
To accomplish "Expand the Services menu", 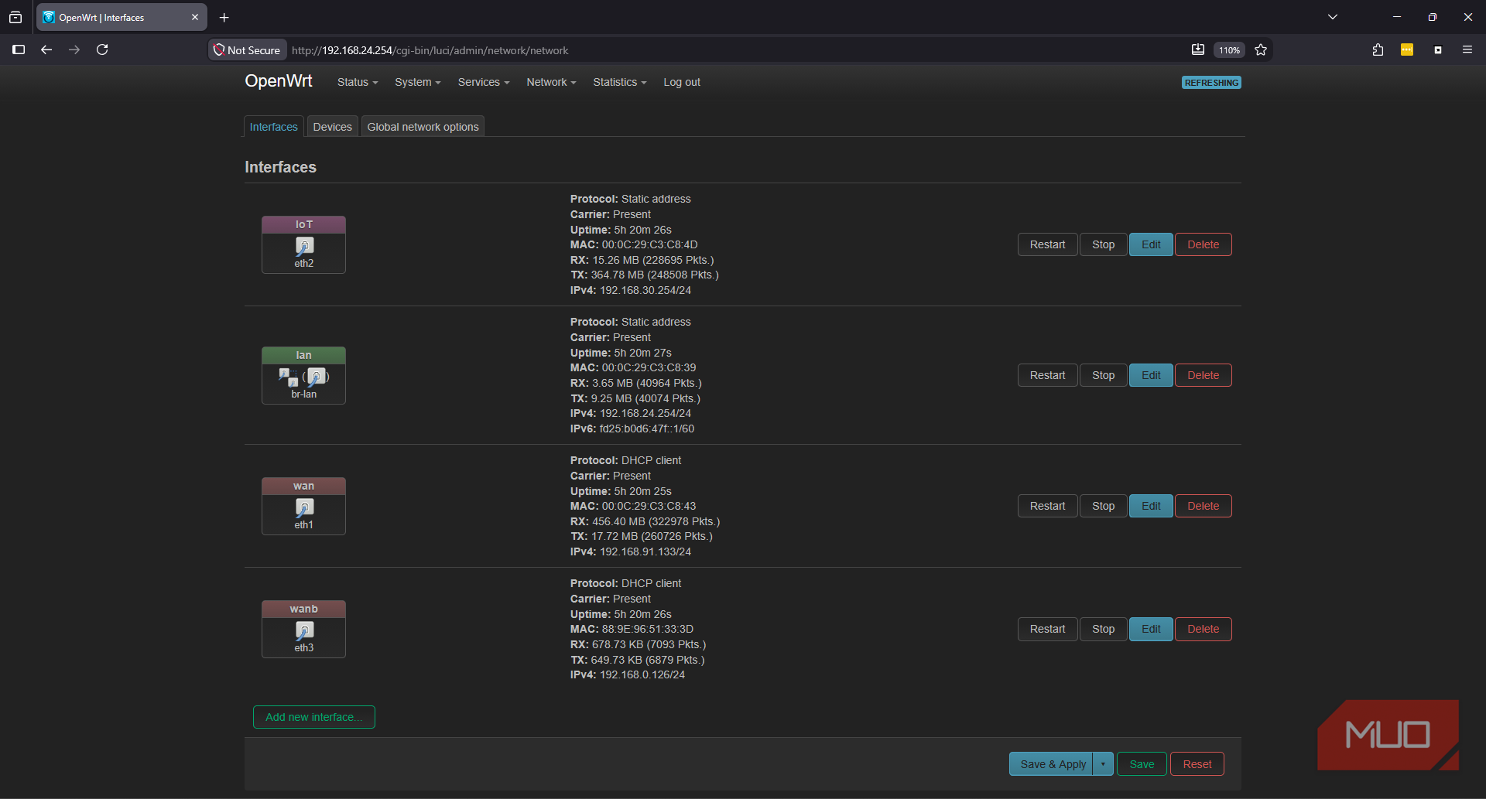I will pos(484,82).
